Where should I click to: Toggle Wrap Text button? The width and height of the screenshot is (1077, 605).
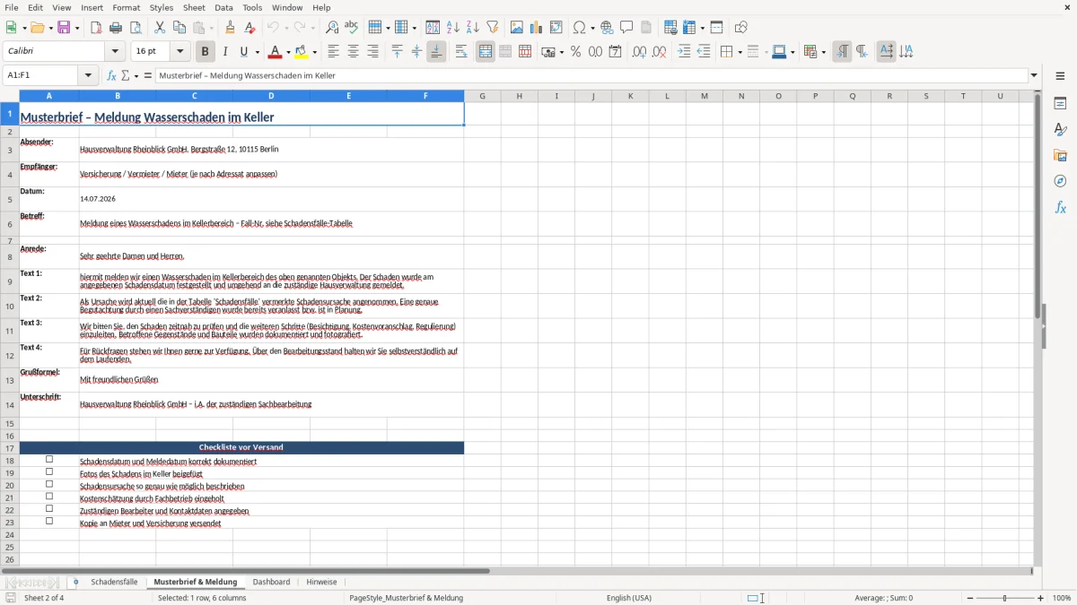(x=461, y=52)
